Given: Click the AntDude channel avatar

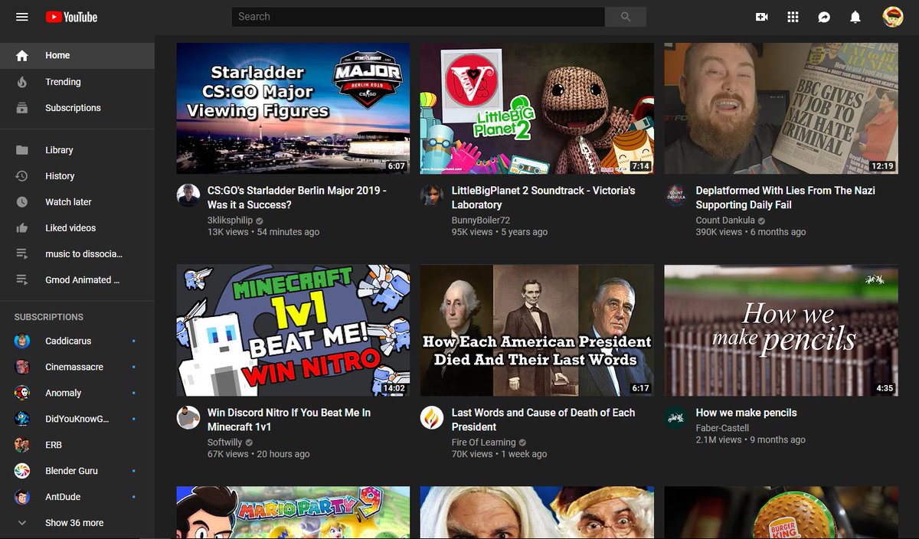Looking at the screenshot, I should point(22,498).
